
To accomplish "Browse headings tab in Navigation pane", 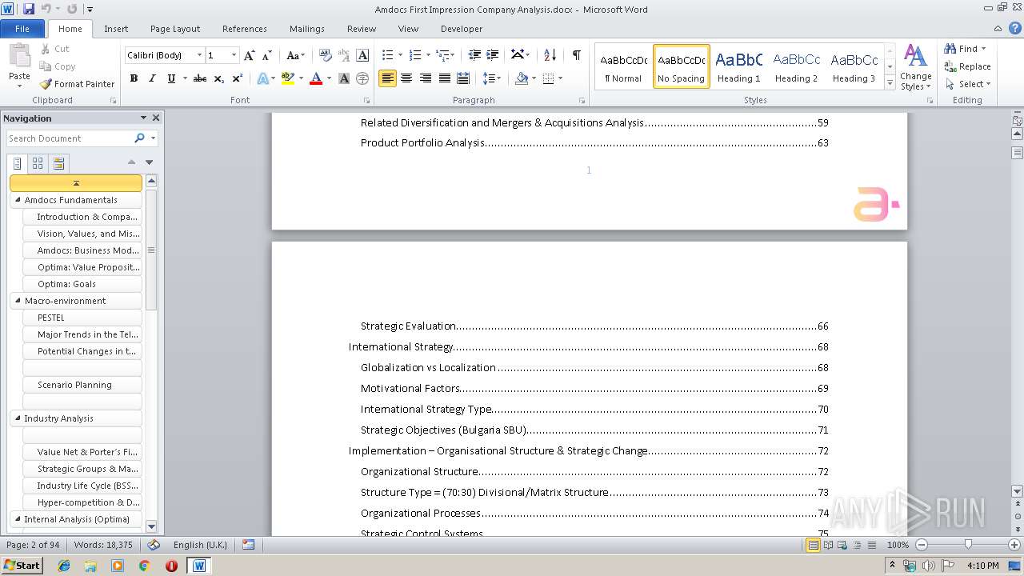I will 18,163.
